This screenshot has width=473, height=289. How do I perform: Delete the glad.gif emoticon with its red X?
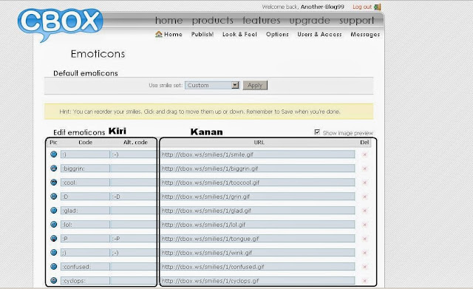pos(364,211)
